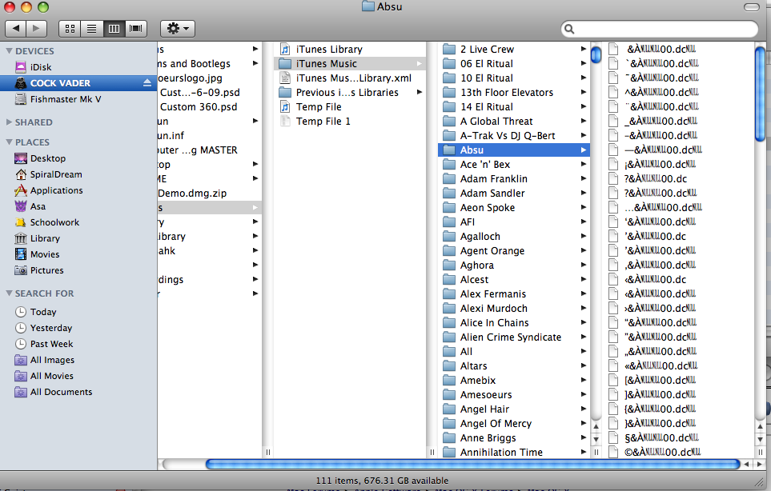The image size is (771, 491).
Task: Click the horizontal scroll right arrow
Action: [x=760, y=464]
